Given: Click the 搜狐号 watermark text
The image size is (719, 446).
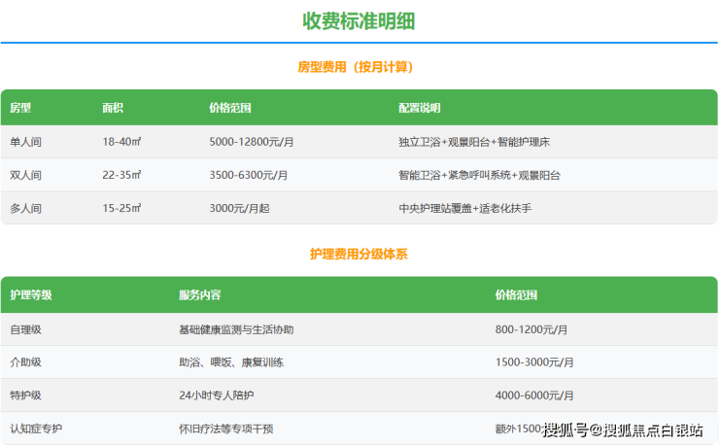Looking at the screenshot, I should tap(568, 430).
